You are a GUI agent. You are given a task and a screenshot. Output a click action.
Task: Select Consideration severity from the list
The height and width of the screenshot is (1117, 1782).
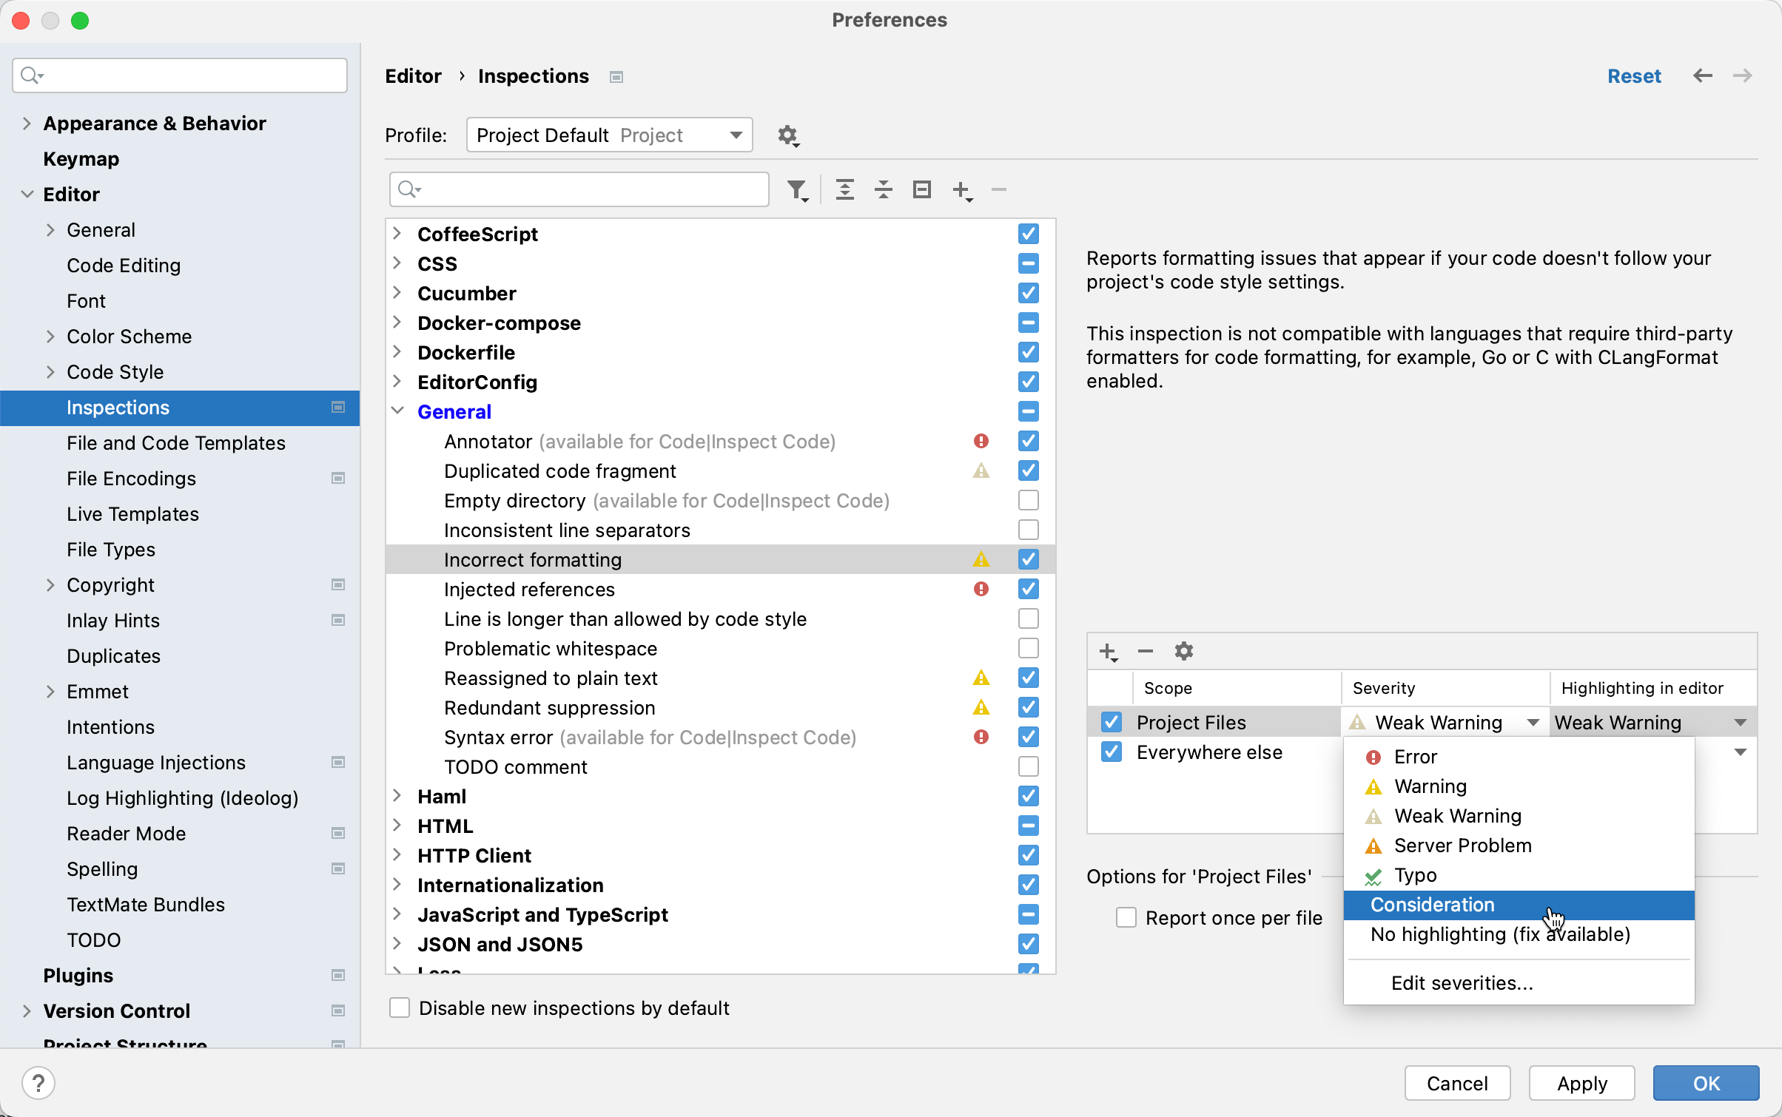pyautogui.click(x=1433, y=905)
